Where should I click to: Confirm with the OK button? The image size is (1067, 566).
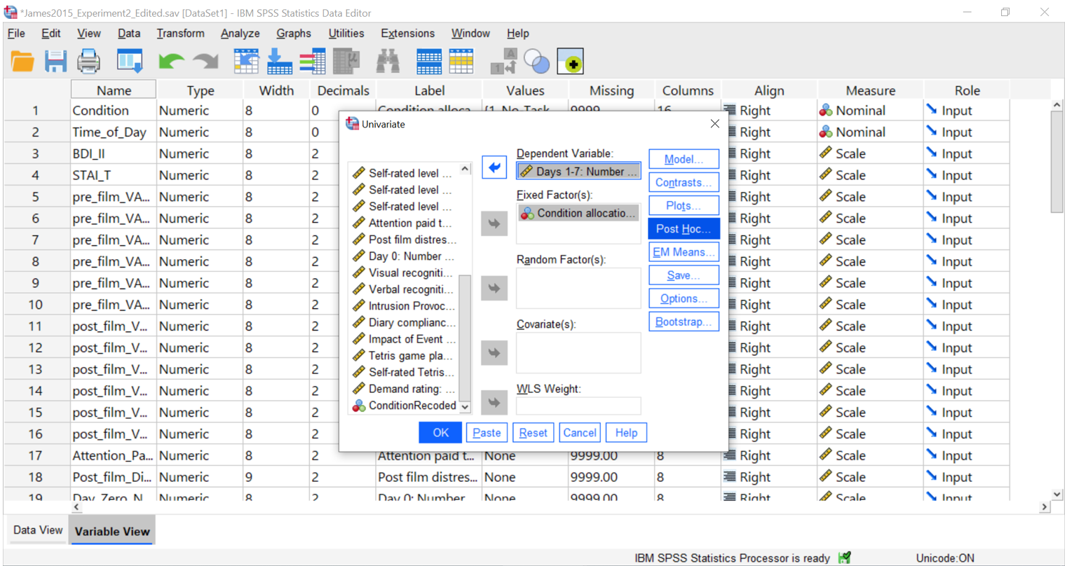coord(440,432)
